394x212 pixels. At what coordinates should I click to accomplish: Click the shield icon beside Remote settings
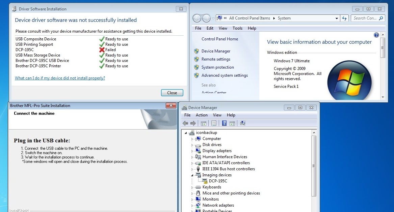click(196, 59)
